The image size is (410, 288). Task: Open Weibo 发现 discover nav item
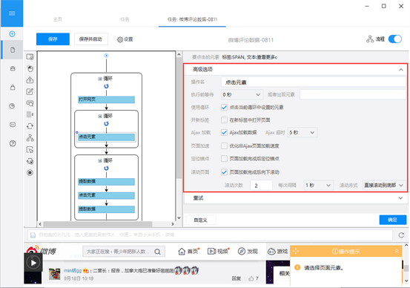248,252
